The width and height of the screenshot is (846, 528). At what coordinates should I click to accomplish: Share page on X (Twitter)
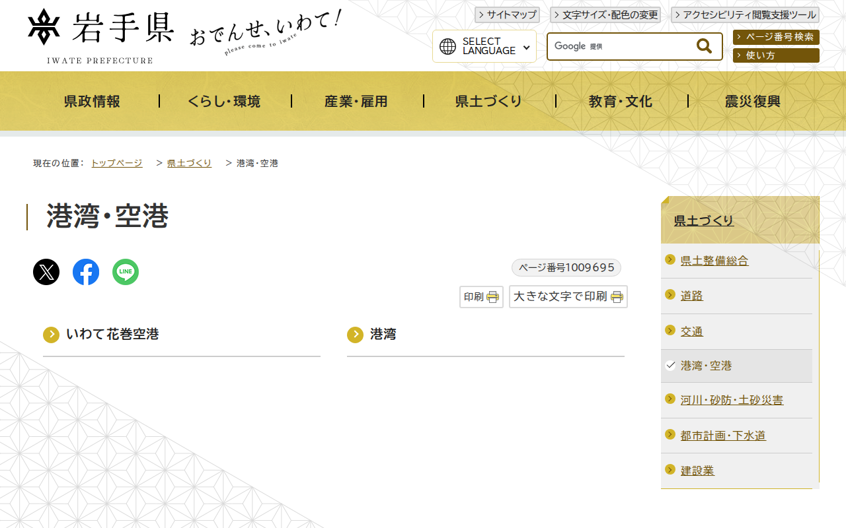click(46, 272)
